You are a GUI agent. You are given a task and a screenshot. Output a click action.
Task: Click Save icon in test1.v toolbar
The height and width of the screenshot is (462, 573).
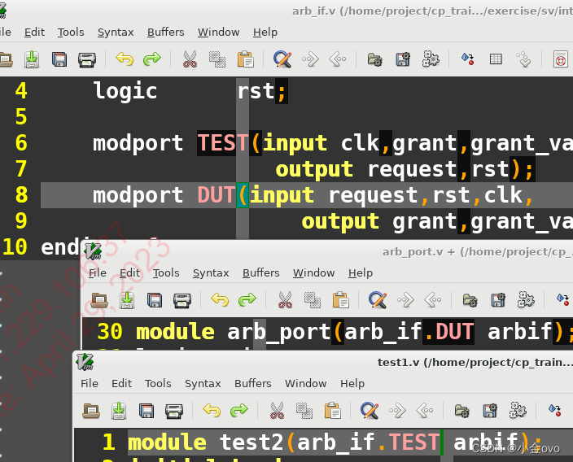pyautogui.click(x=119, y=411)
